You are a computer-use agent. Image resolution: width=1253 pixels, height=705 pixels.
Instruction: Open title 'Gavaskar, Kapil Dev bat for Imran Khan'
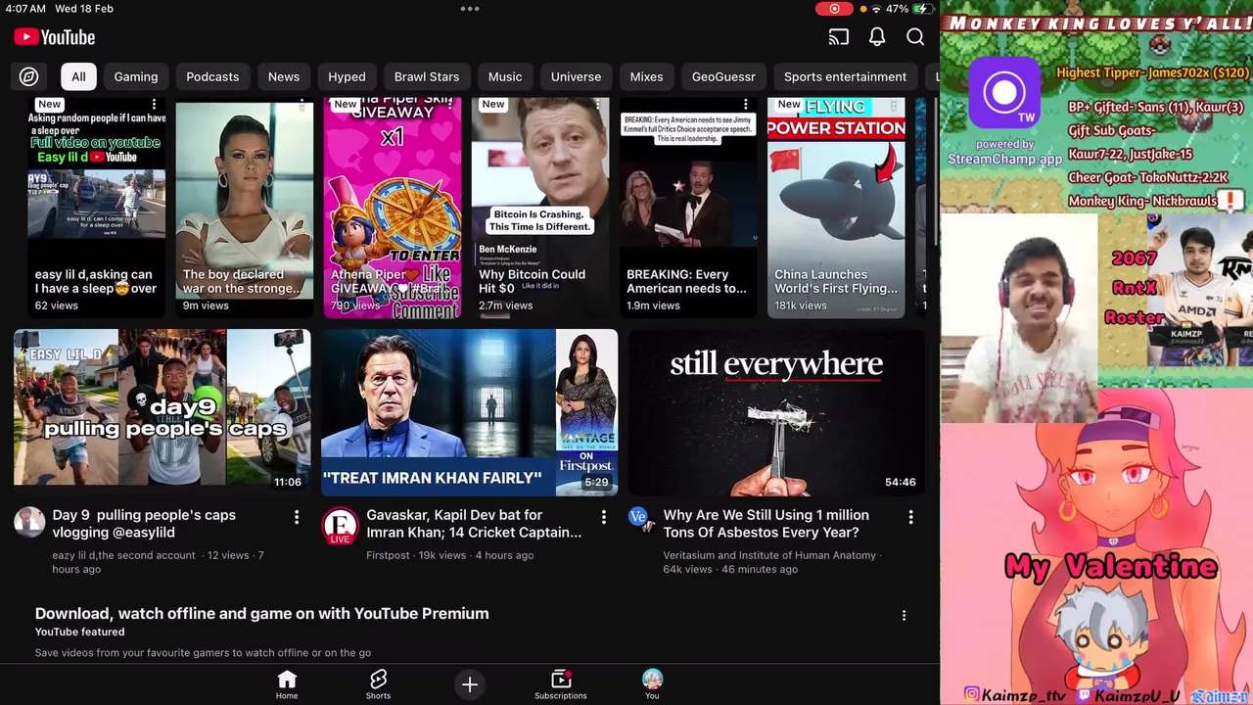[474, 524]
